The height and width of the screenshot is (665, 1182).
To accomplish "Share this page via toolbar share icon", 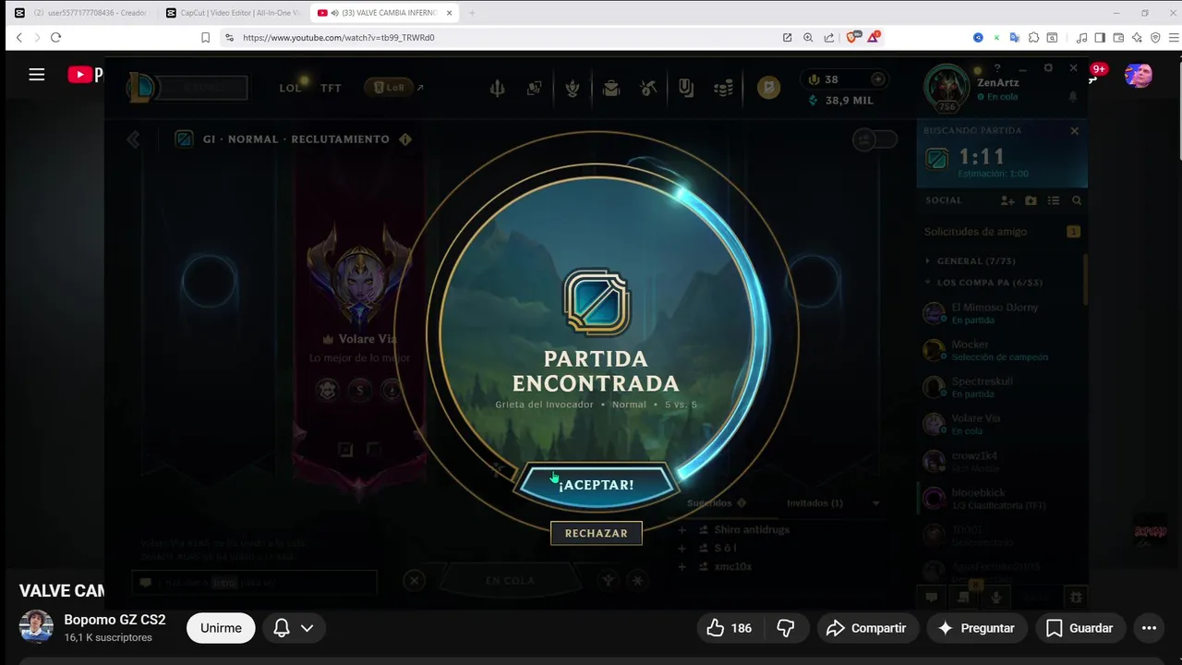I will pyautogui.click(x=829, y=38).
